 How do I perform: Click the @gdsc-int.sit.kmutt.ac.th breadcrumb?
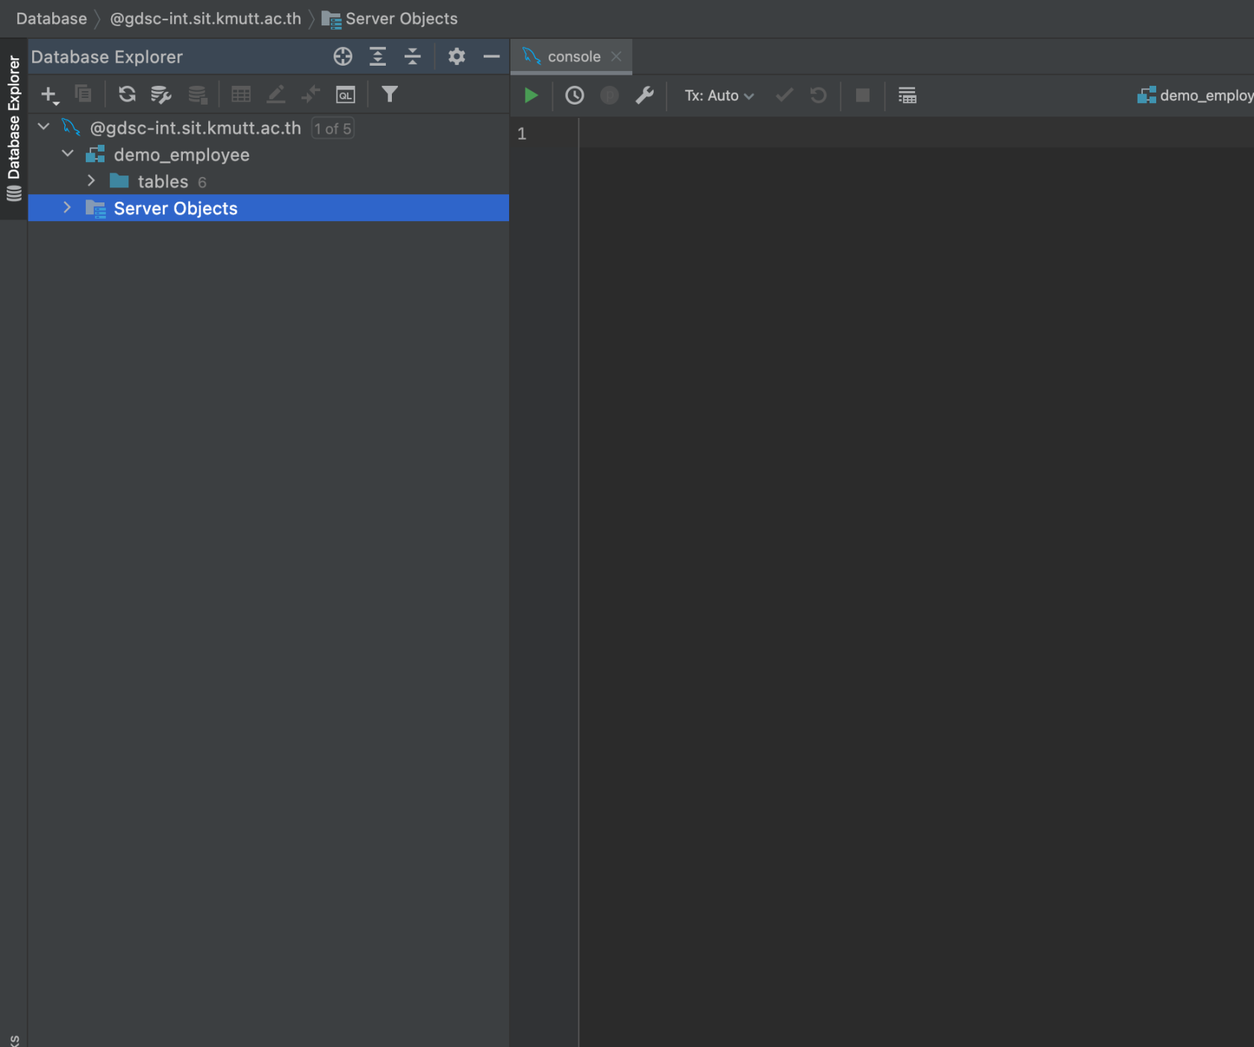pyautogui.click(x=205, y=19)
